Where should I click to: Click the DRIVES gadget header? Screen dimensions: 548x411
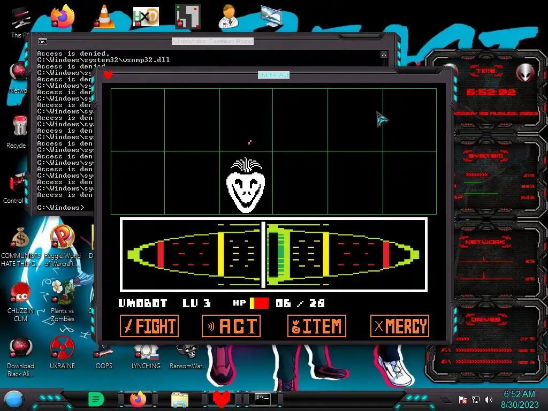486,319
